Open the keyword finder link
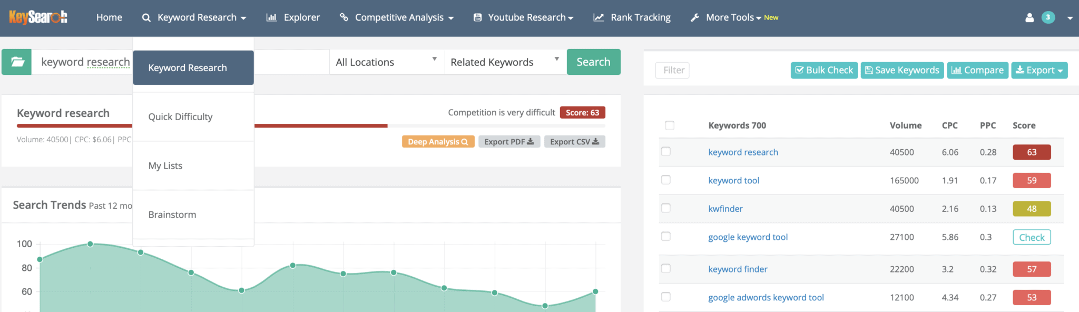This screenshot has height=312, width=1079. pyautogui.click(x=738, y=269)
